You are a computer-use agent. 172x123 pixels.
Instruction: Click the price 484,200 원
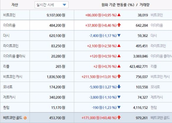pyautogui.click(x=57, y=25)
